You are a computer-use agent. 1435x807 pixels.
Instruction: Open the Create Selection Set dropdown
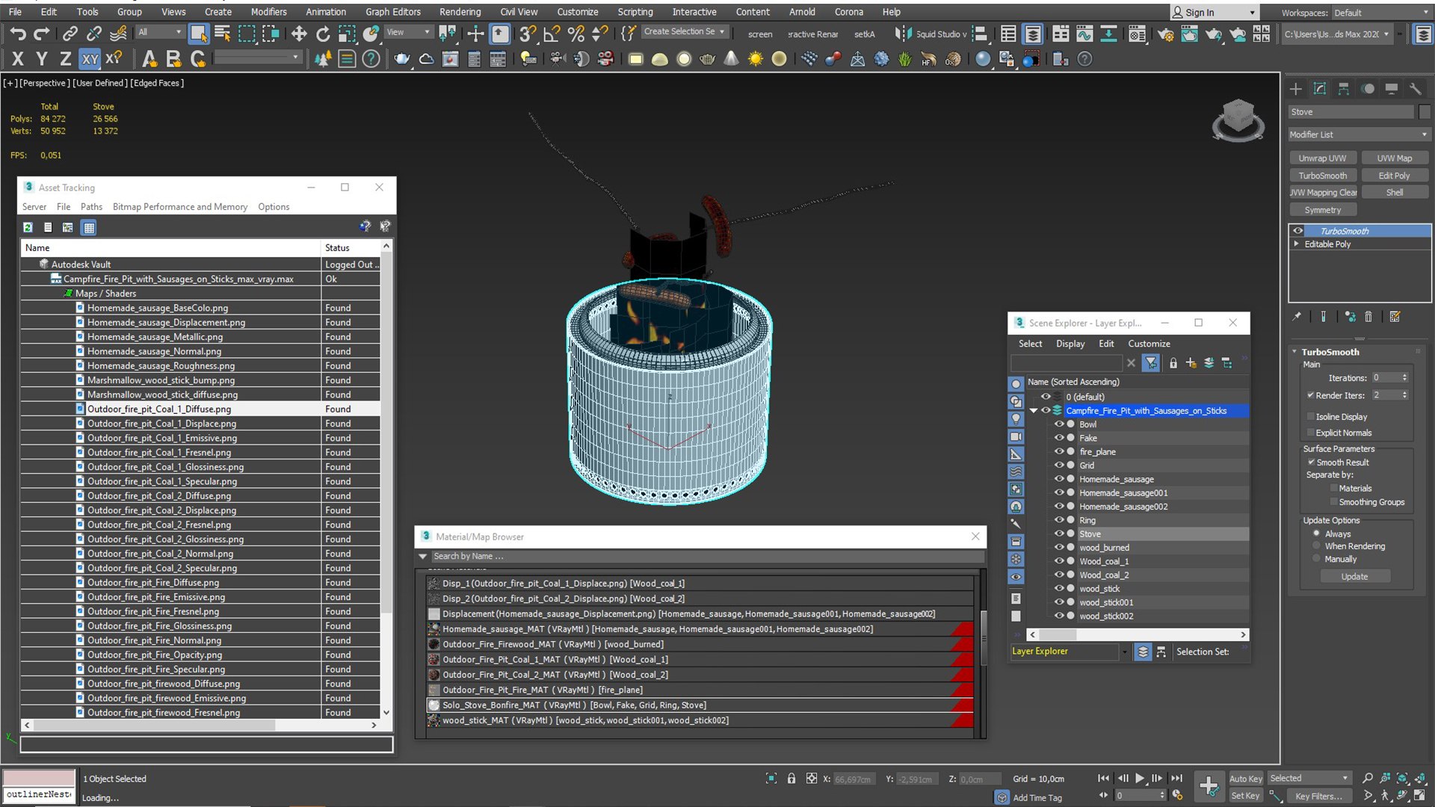point(684,31)
